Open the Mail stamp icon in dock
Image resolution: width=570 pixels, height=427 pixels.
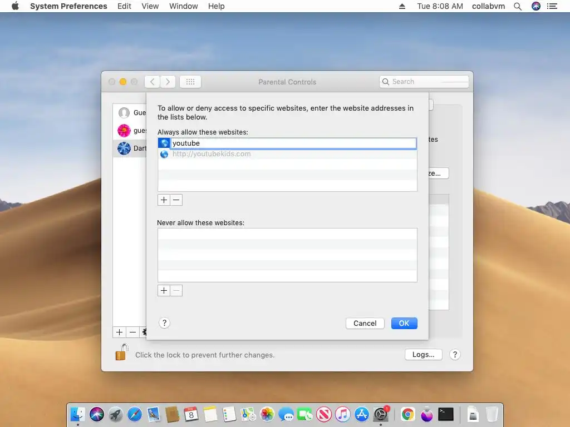[x=154, y=414]
